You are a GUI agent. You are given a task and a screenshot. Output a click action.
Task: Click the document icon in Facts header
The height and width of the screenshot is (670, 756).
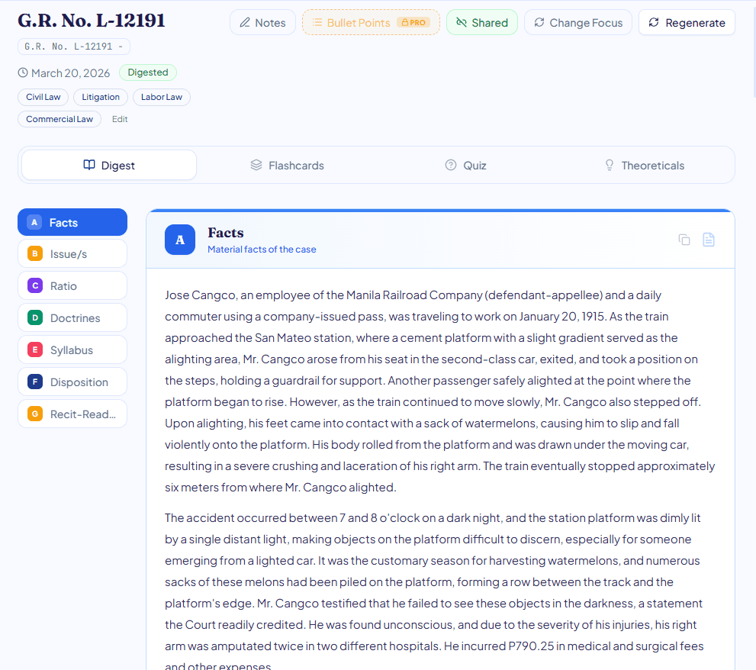pyautogui.click(x=709, y=240)
